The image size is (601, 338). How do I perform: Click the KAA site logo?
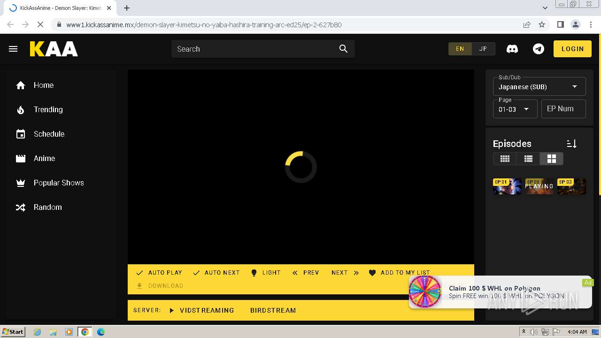54,49
